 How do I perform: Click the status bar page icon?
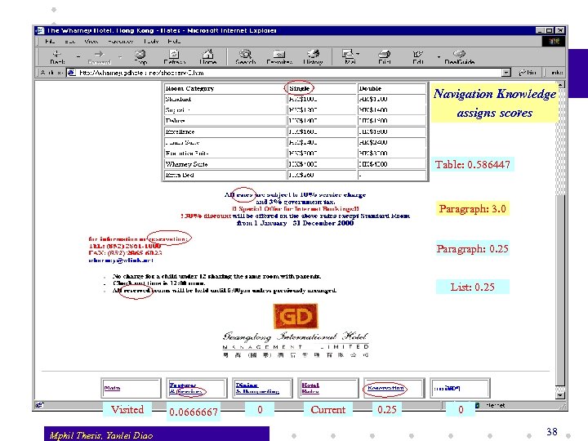pos(39,405)
